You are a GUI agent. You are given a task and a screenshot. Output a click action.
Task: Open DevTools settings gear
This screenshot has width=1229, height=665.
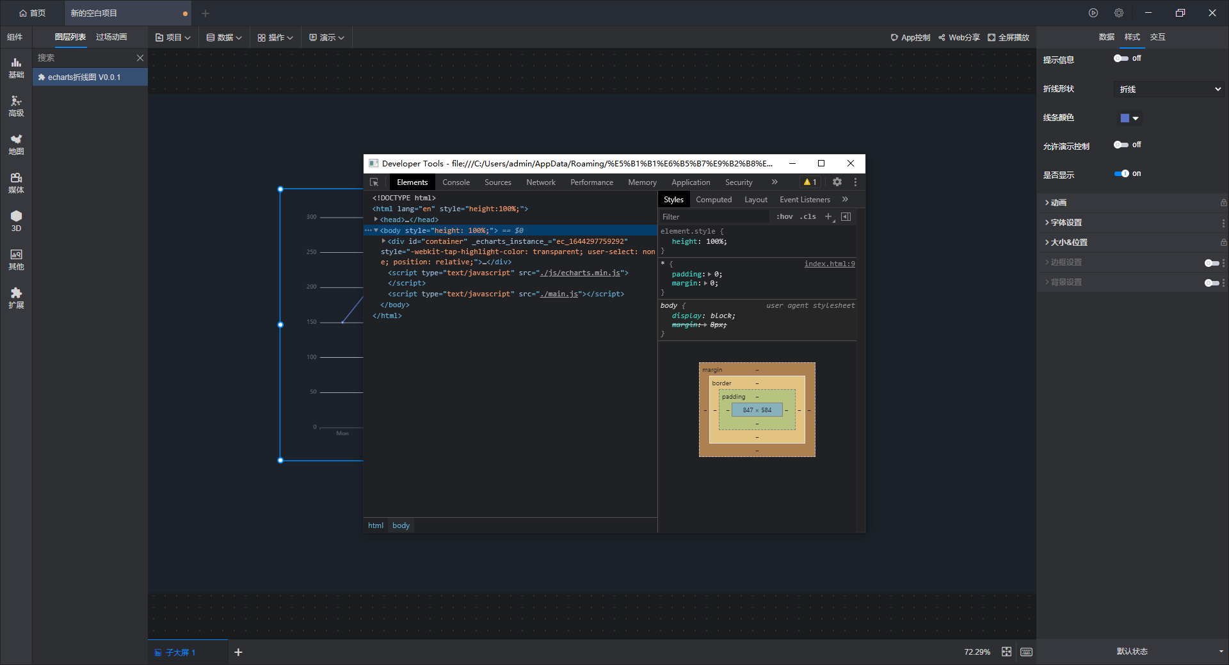[837, 182]
